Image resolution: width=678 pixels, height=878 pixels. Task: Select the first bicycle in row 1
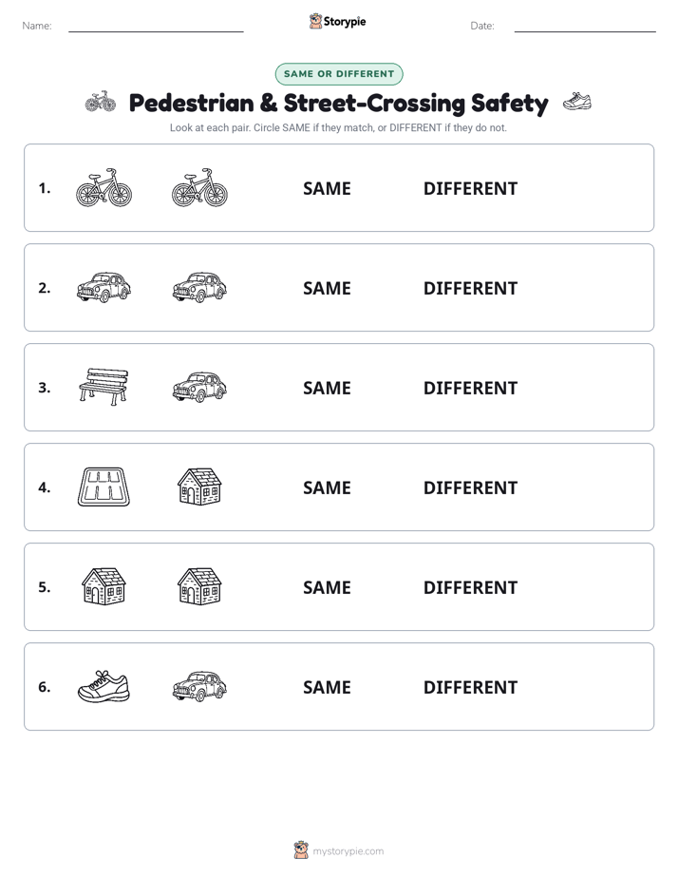click(x=104, y=187)
